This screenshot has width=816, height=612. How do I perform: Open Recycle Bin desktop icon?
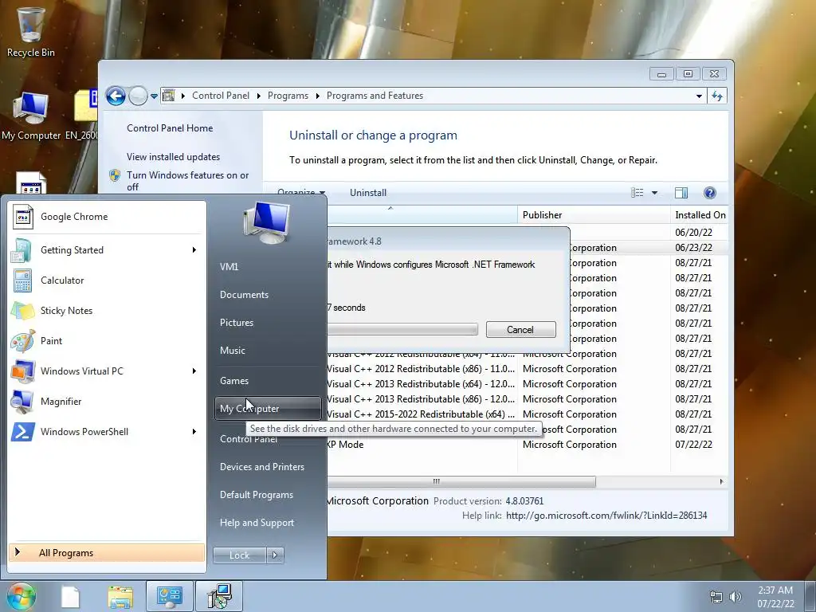coord(31,31)
